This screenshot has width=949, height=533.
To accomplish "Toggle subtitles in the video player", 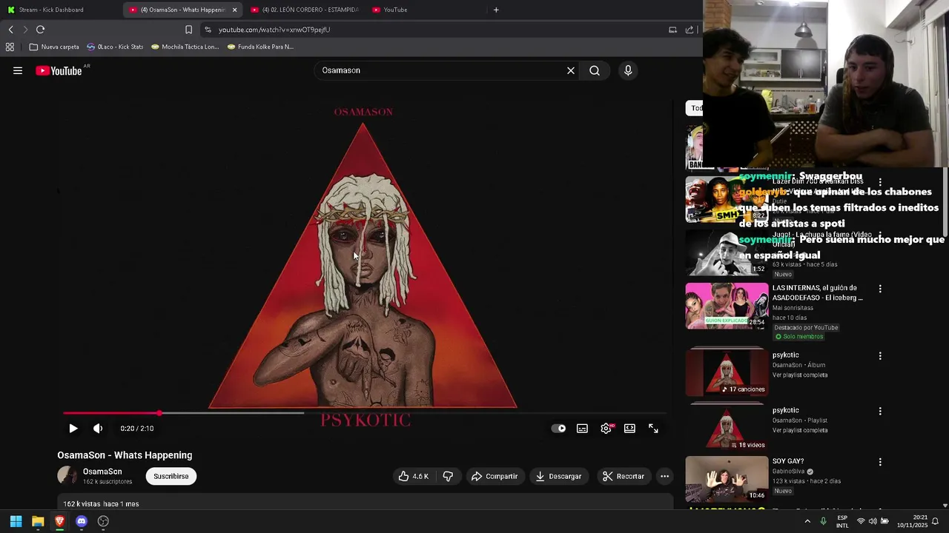I will pos(583,429).
